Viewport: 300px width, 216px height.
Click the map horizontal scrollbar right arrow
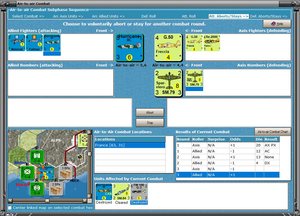pyautogui.click(x=85, y=201)
